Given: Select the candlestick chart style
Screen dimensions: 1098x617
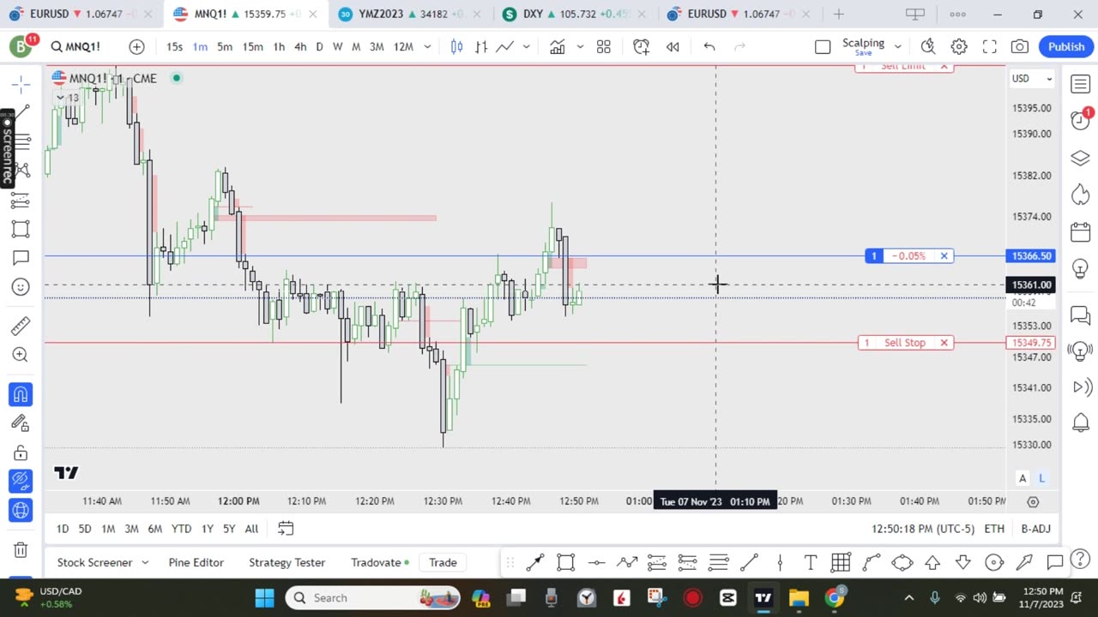Looking at the screenshot, I should [x=456, y=47].
